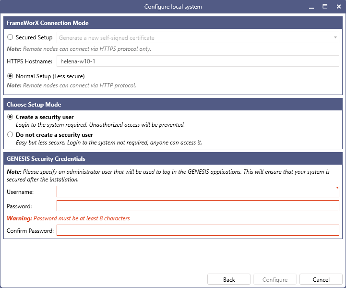Click the HTTPS Hostname label
Viewport: 346px width, 288px height.
point(29,61)
